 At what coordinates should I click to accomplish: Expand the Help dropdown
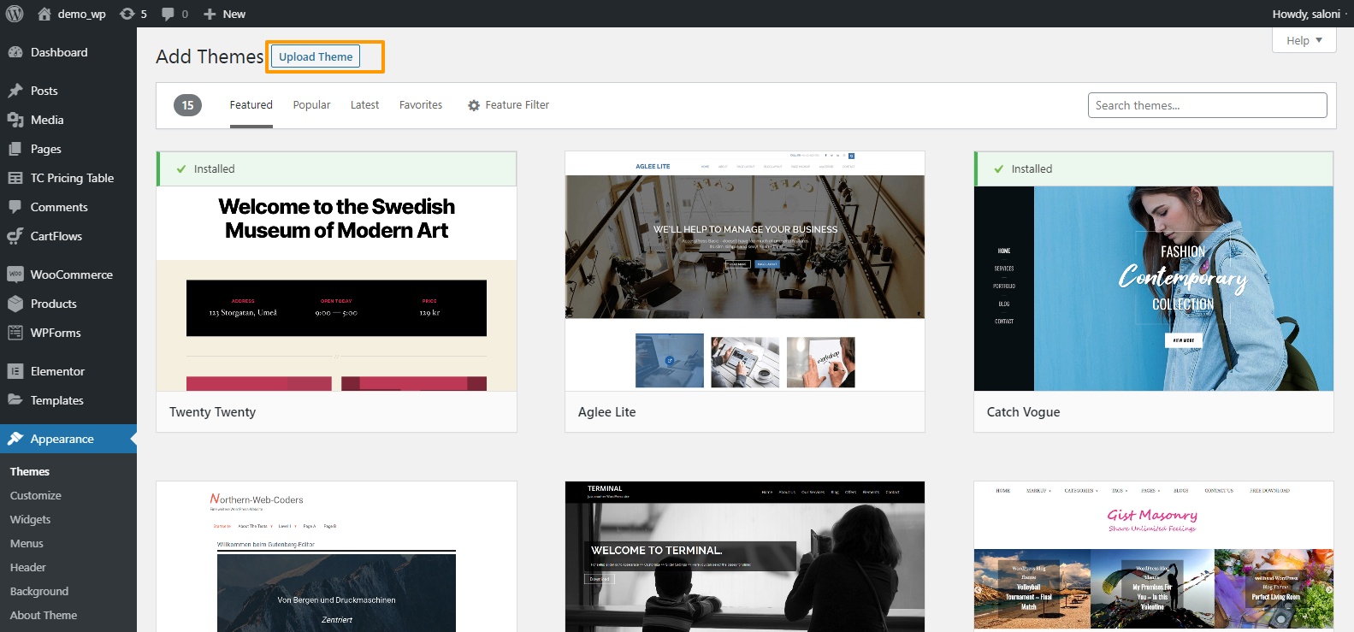[1304, 40]
